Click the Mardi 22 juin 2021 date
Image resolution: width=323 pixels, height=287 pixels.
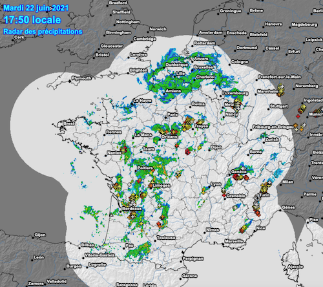coord(36,8)
